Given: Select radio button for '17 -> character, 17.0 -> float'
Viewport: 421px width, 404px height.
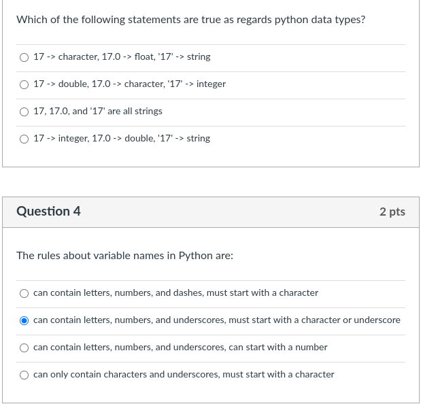Looking at the screenshot, I should (24, 57).
